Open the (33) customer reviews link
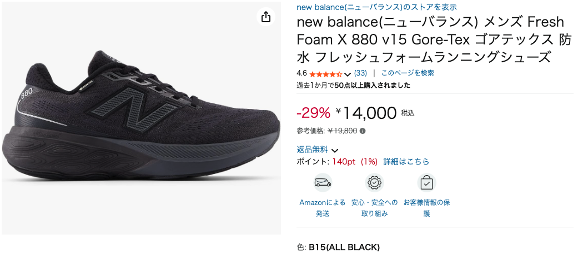The height and width of the screenshot is (254, 583). click(360, 73)
